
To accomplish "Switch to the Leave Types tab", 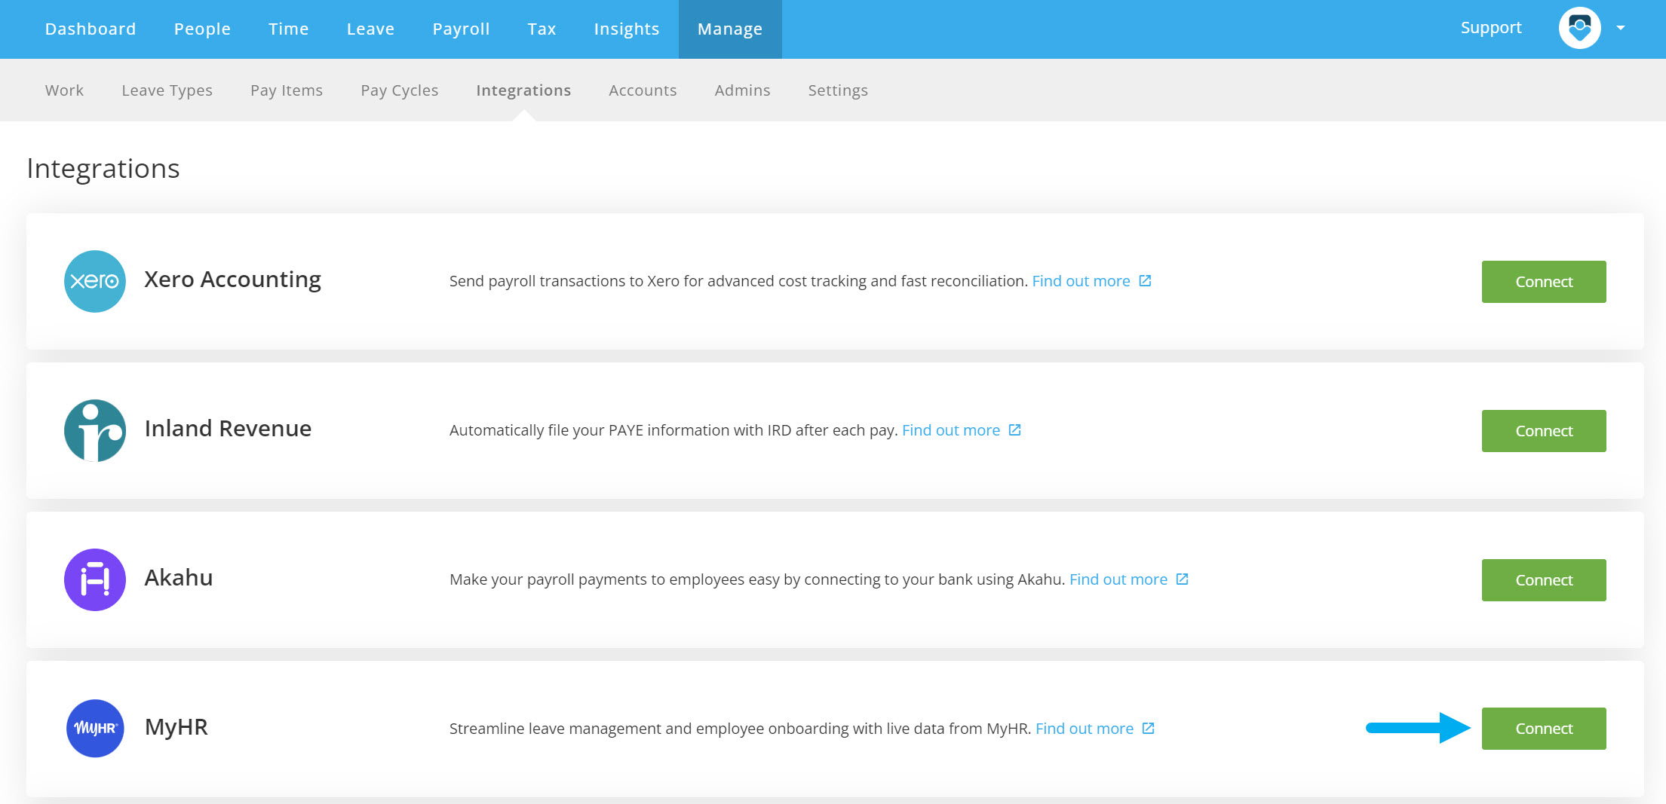I will pyautogui.click(x=167, y=90).
